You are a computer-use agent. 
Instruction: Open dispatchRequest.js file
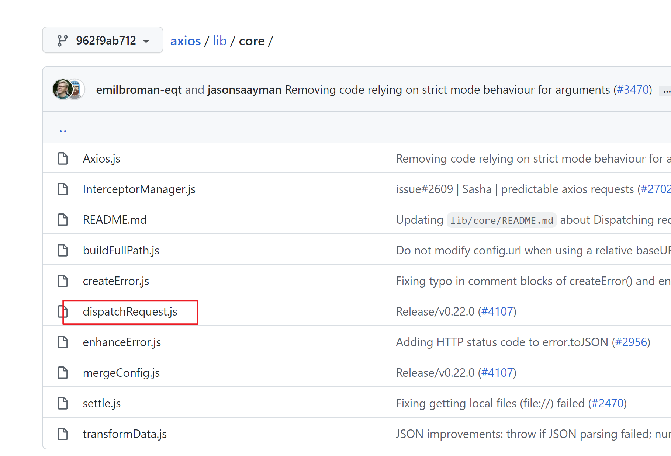pos(130,311)
